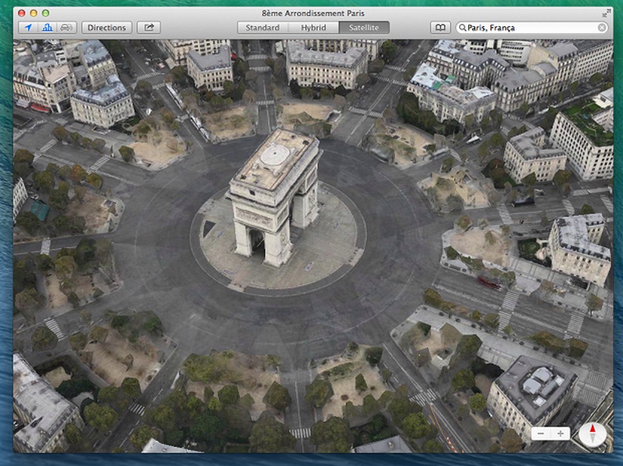623x466 pixels.
Task: Switch to Standard map view
Action: coord(262,27)
